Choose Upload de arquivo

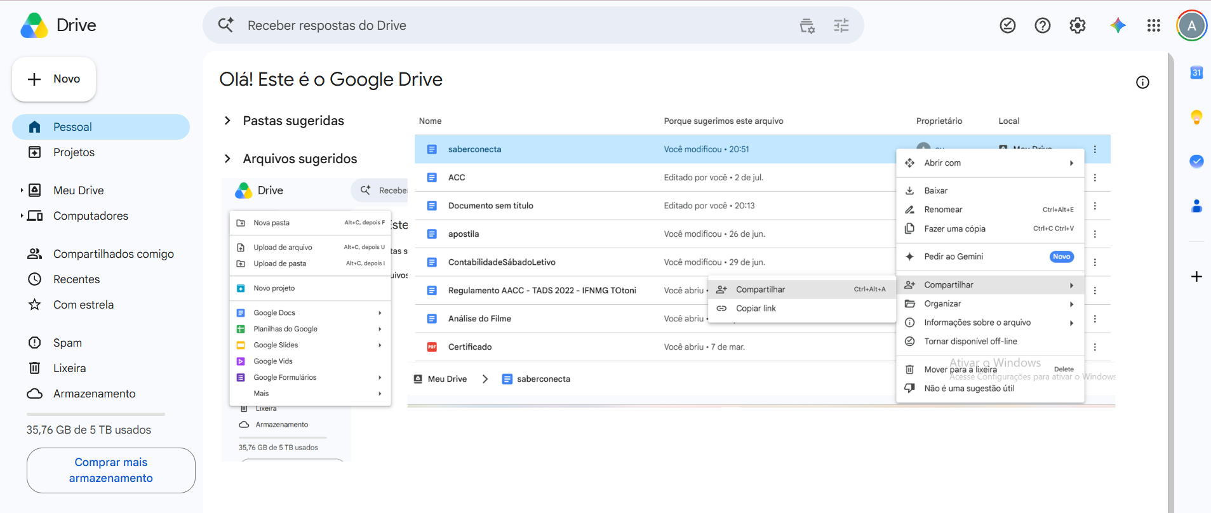310,248
